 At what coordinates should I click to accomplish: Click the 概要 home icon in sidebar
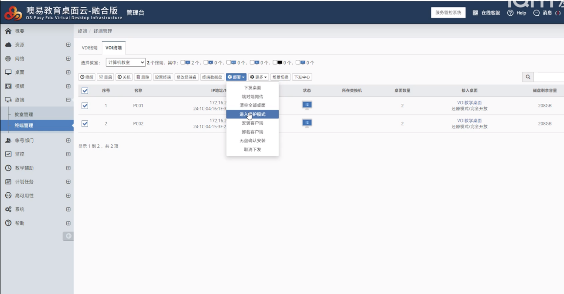click(8, 31)
